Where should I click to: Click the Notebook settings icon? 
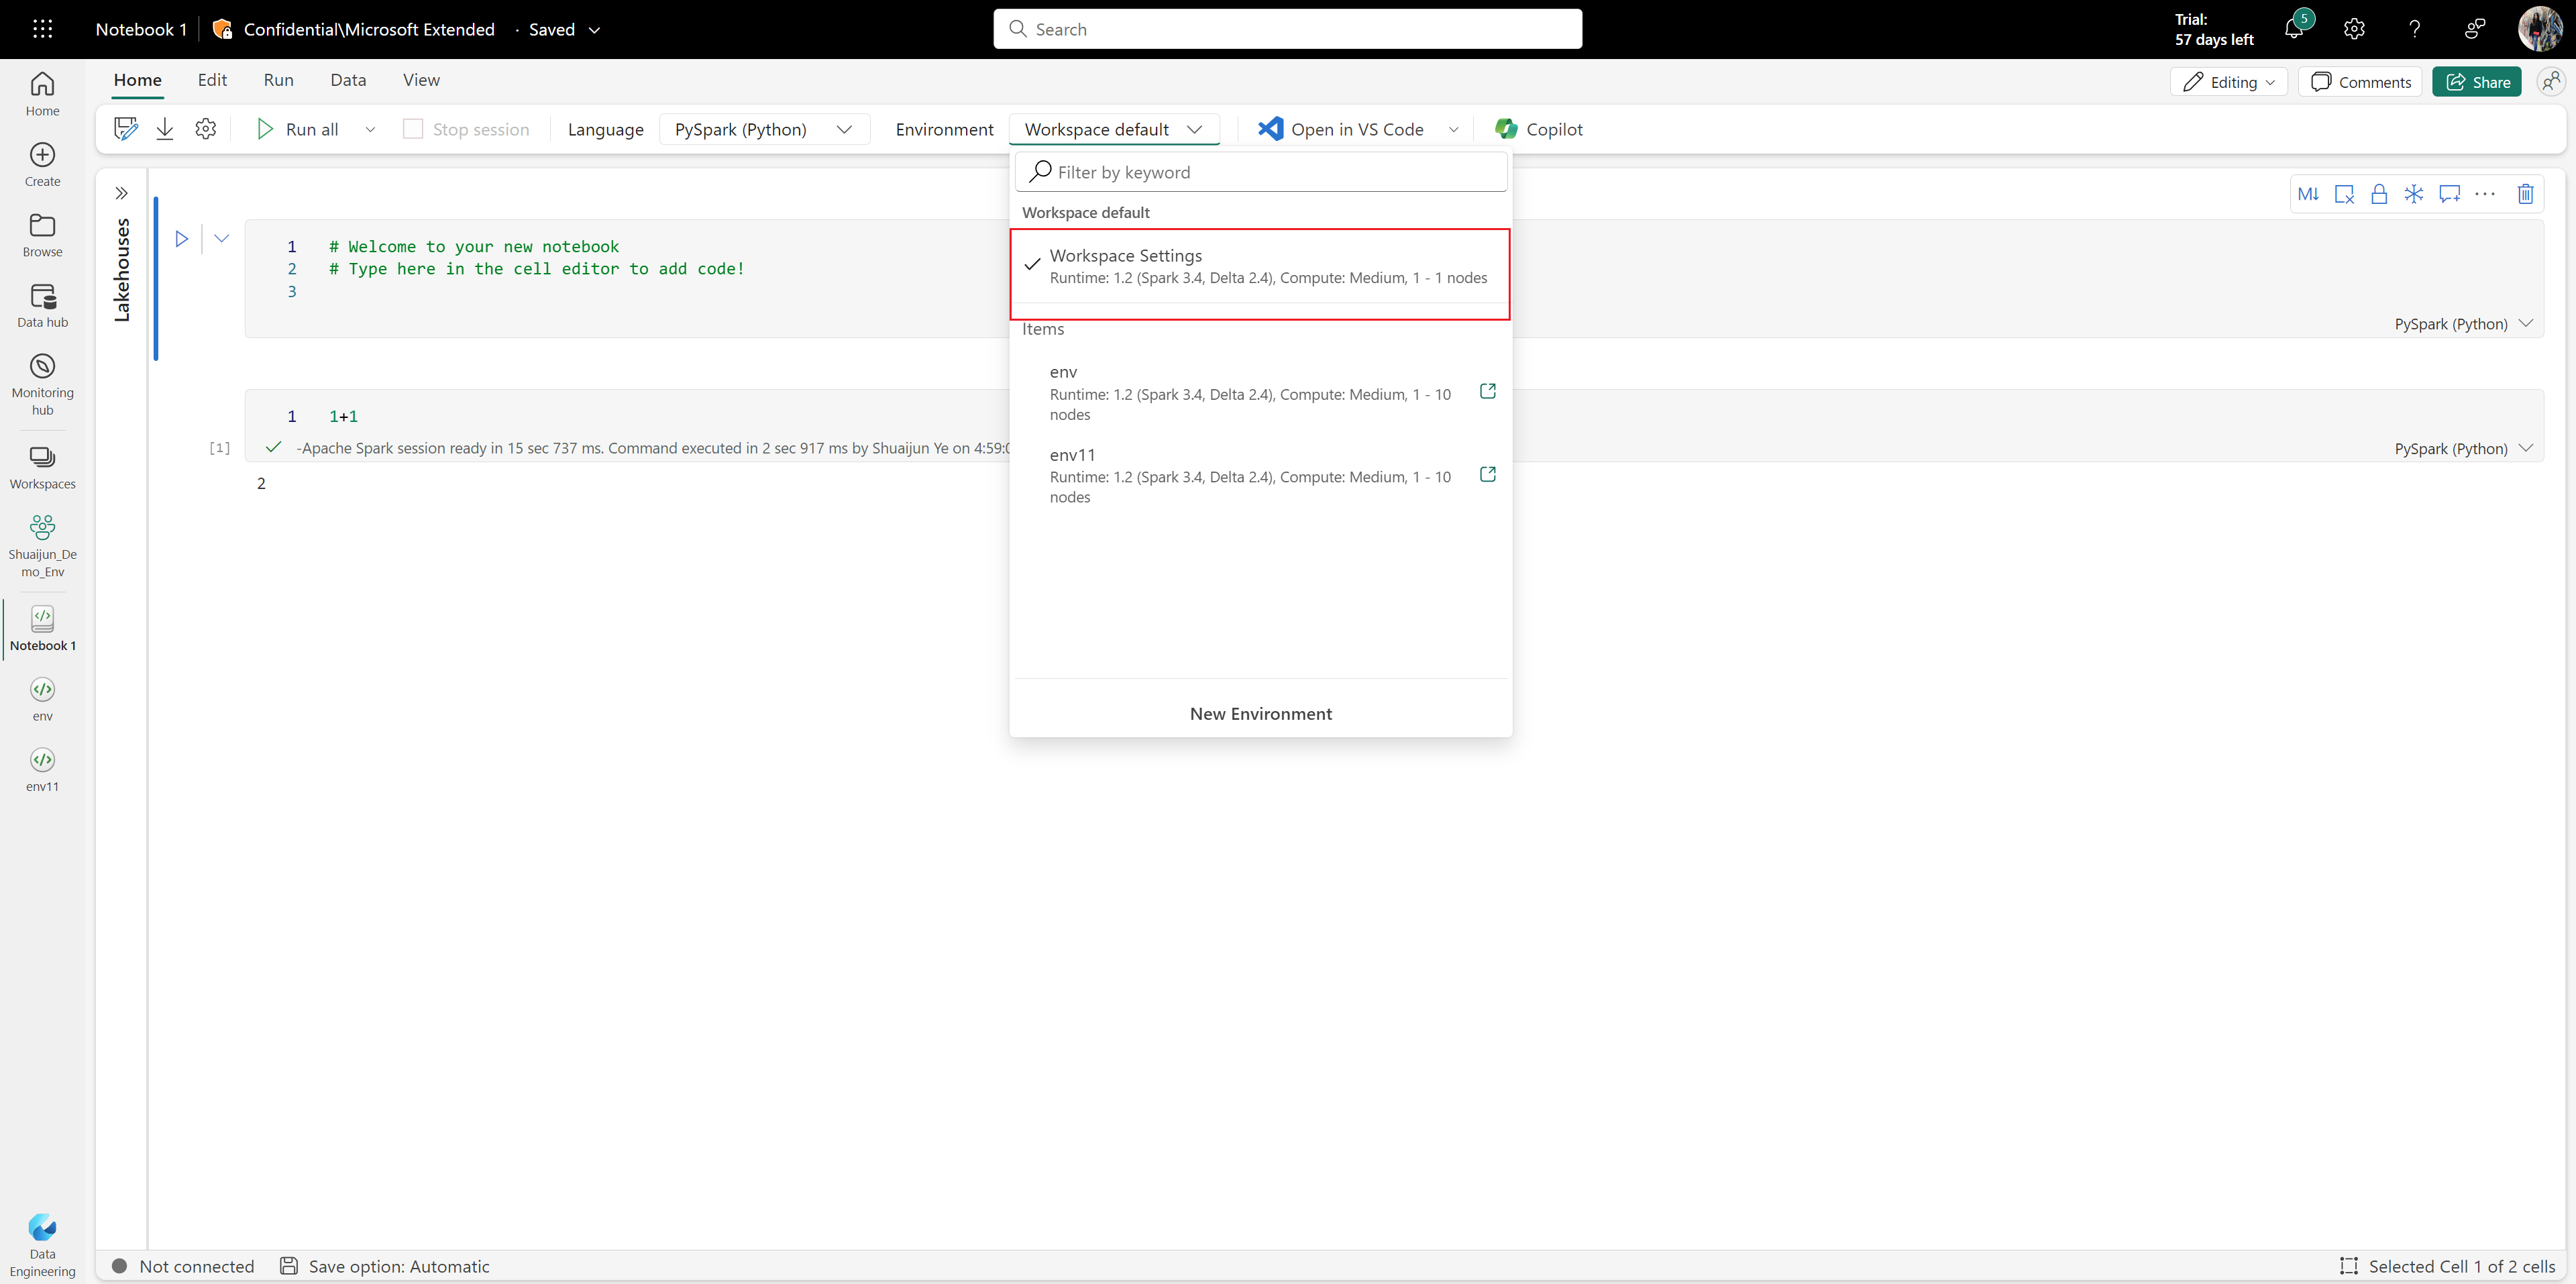pos(205,128)
